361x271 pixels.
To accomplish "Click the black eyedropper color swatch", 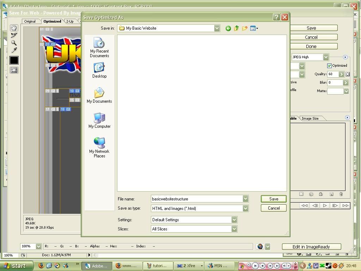I will pos(14,60).
